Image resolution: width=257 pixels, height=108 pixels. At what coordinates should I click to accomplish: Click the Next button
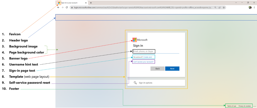172,69
